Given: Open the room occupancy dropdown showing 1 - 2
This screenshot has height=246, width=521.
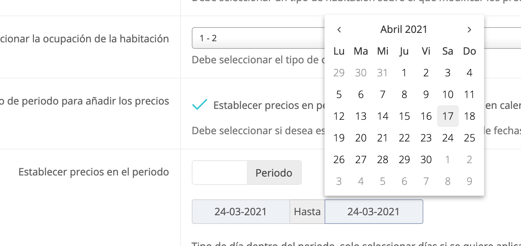Looking at the screenshot, I should tap(258, 38).
